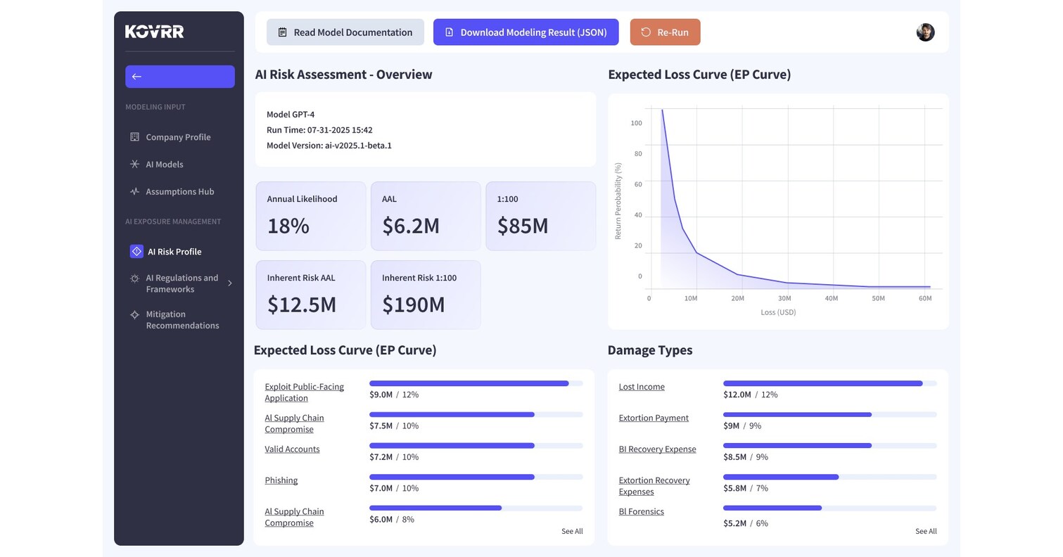Open Assumptions Hub via its waveform icon
1063x557 pixels.
(x=135, y=191)
